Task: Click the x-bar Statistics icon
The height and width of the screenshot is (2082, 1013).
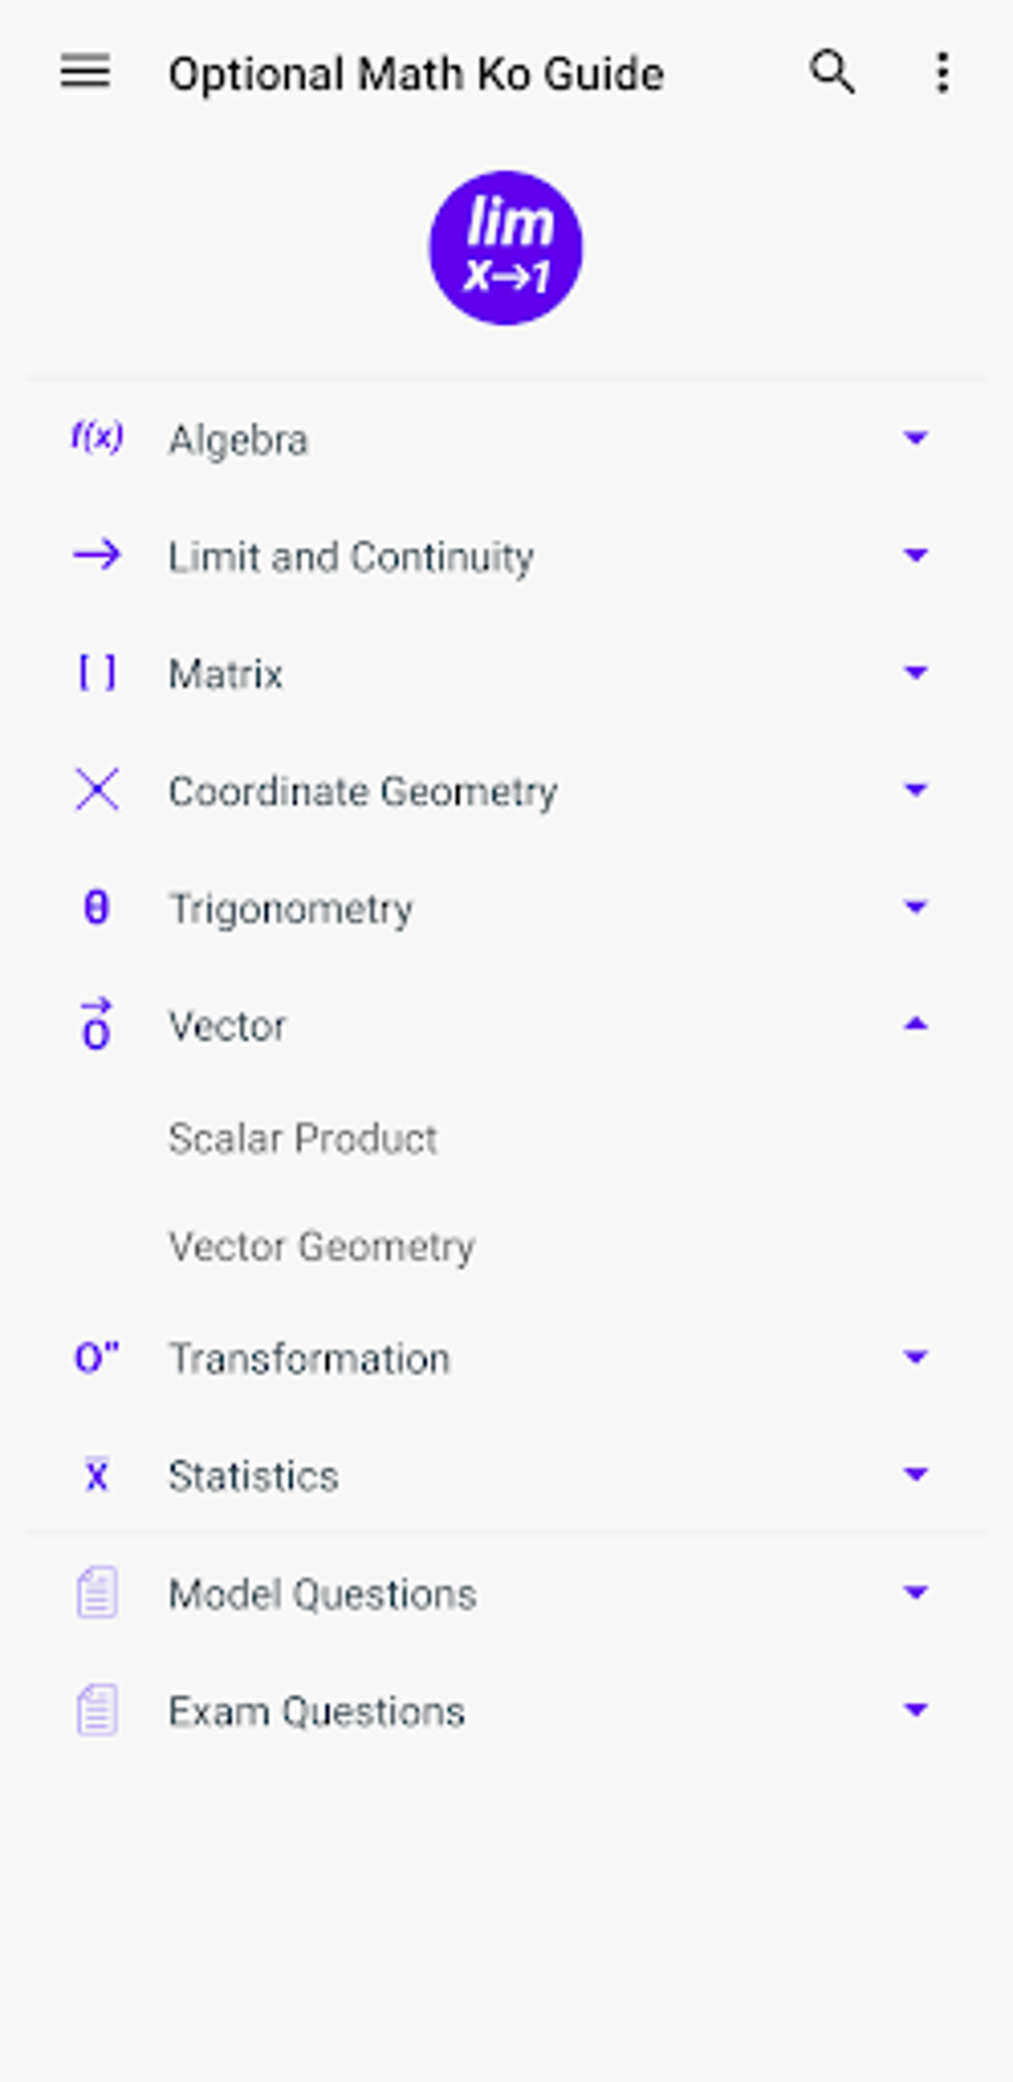Action: pyautogui.click(x=97, y=1475)
